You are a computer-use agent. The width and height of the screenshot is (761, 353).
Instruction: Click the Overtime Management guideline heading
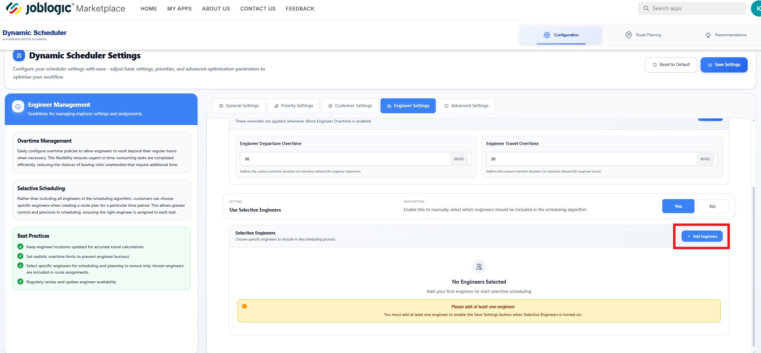tap(44, 141)
